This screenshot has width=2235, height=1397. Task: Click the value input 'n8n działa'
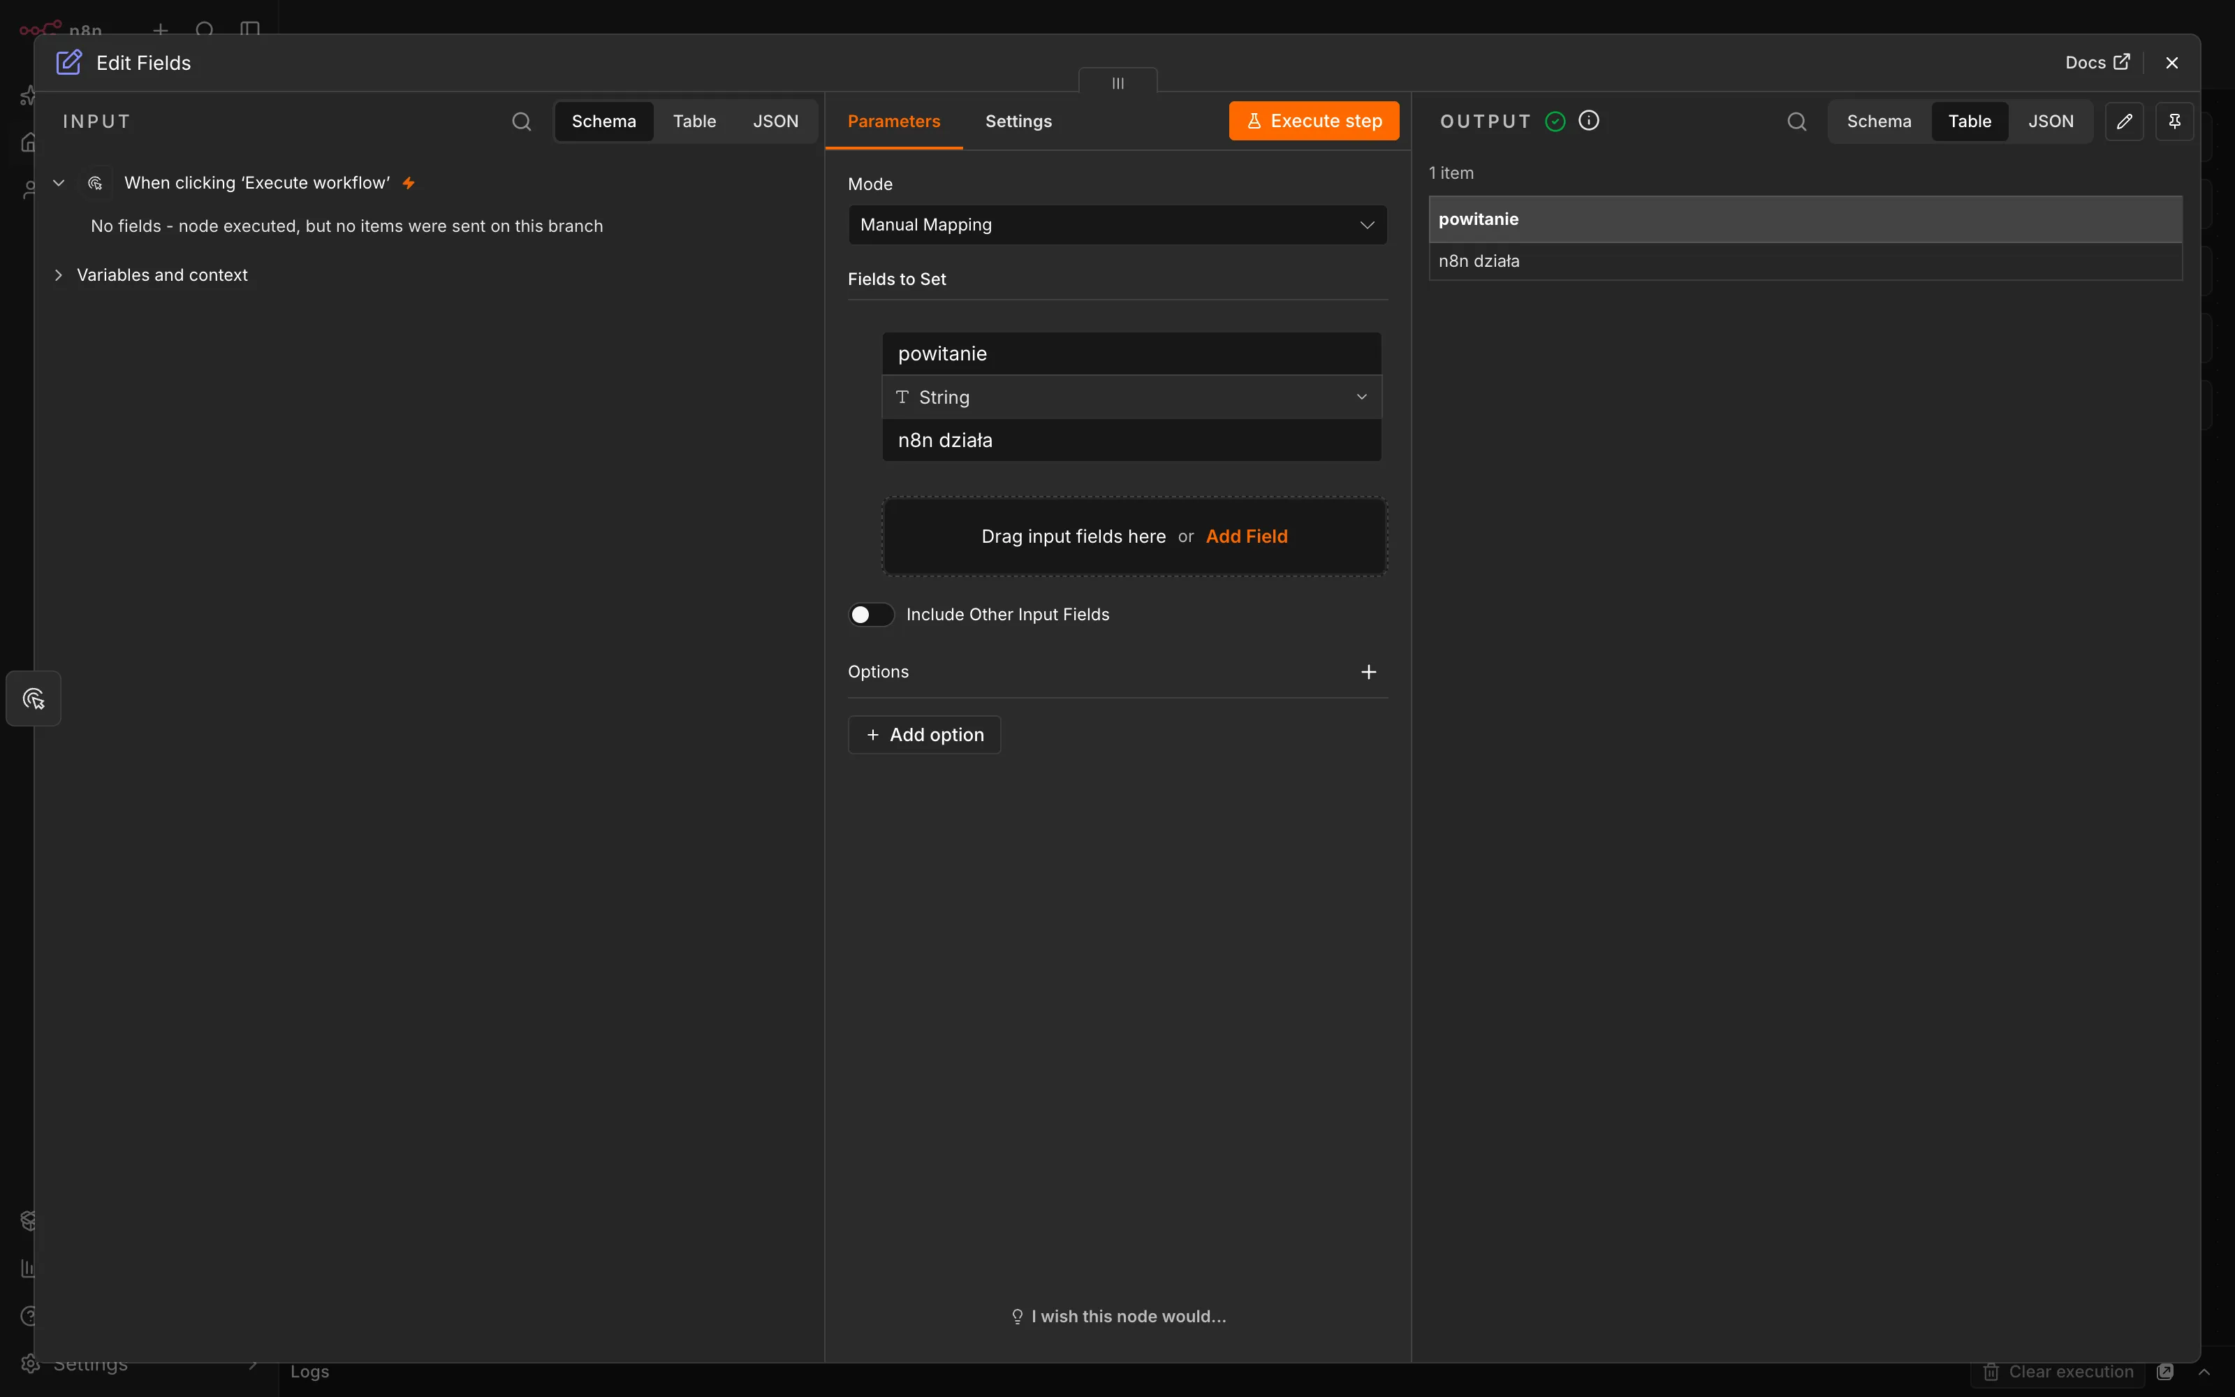click(1131, 441)
